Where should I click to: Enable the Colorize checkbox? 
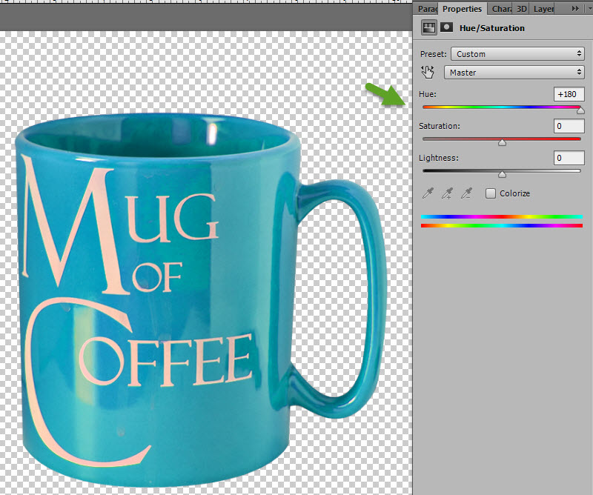[491, 193]
